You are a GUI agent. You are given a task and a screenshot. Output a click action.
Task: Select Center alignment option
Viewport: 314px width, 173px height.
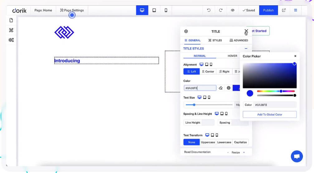(x=208, y=71)
